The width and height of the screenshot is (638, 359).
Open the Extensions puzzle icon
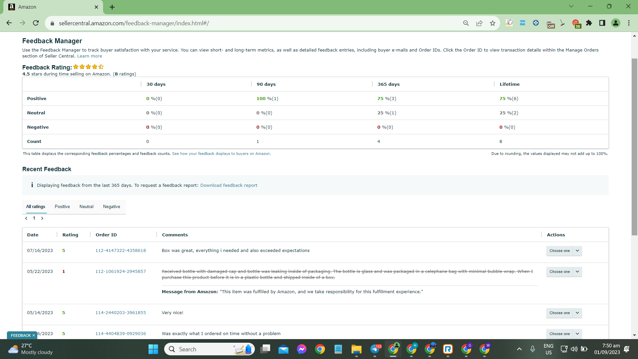[589, 23]
